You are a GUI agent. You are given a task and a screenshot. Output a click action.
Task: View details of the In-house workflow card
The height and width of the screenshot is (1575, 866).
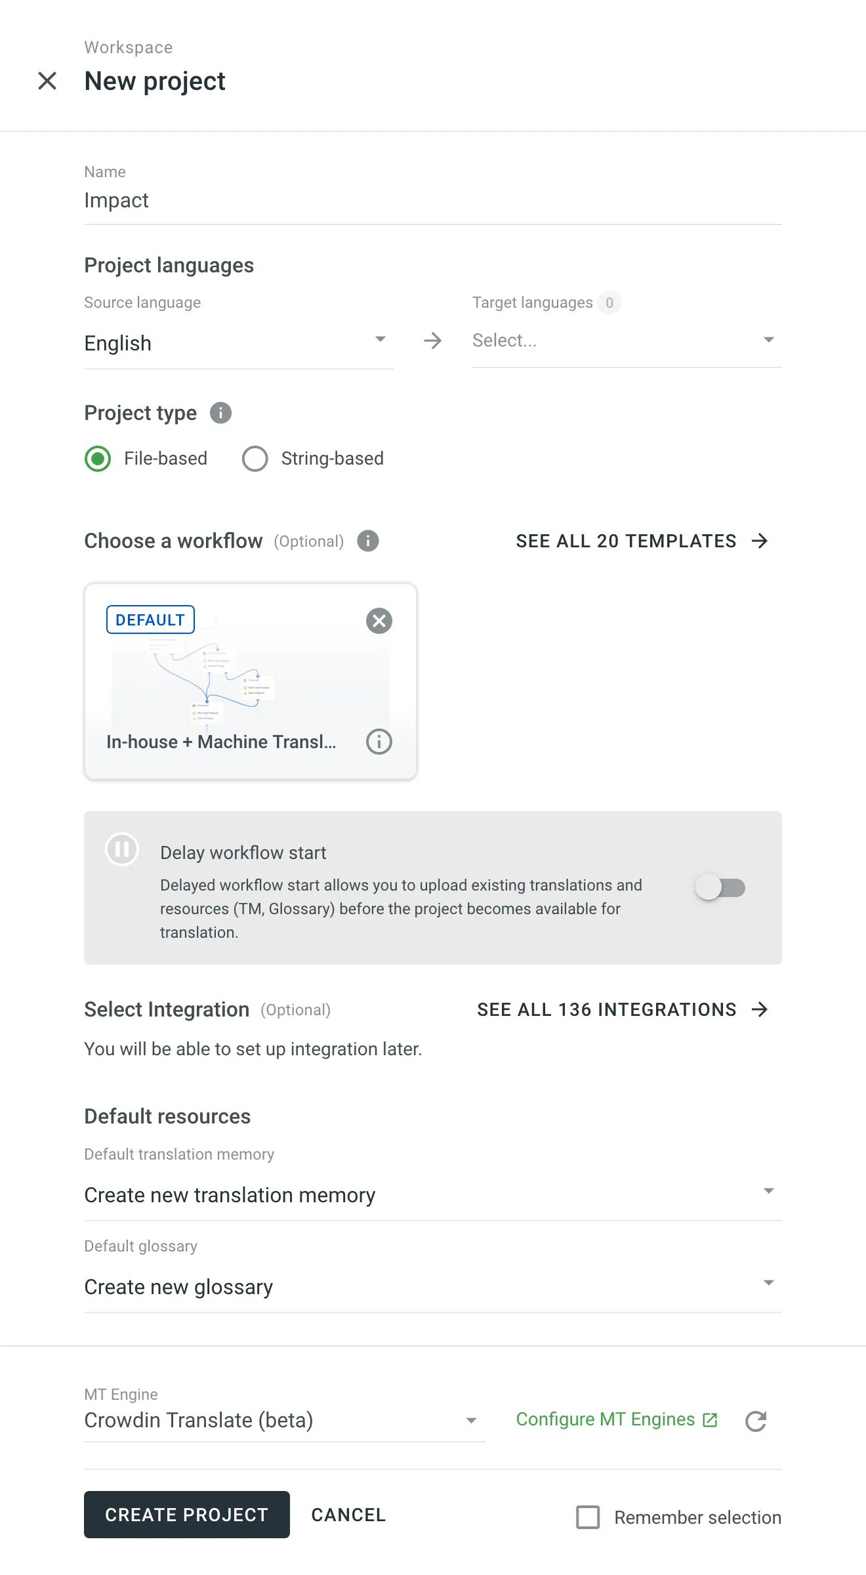tap(379, 742)
